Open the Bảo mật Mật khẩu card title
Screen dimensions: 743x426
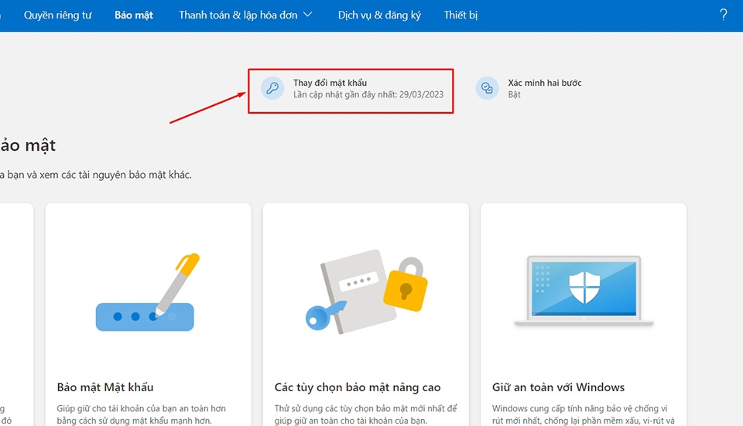[105, 387]
